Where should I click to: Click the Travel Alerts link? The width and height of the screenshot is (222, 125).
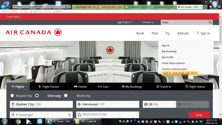click(13, 17)
